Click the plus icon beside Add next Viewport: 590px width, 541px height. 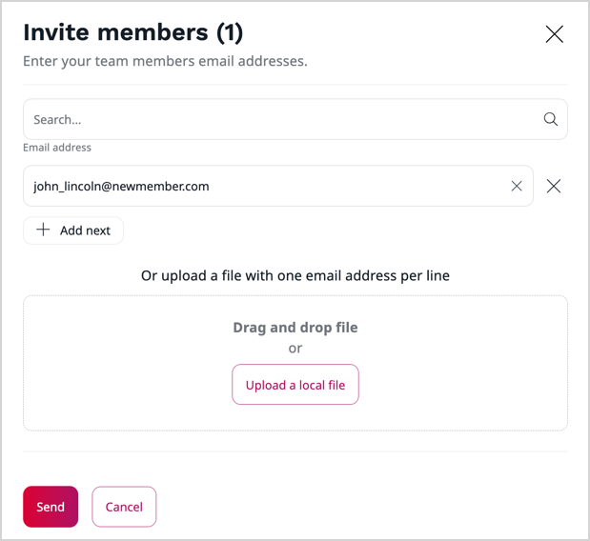click(43, 230)
